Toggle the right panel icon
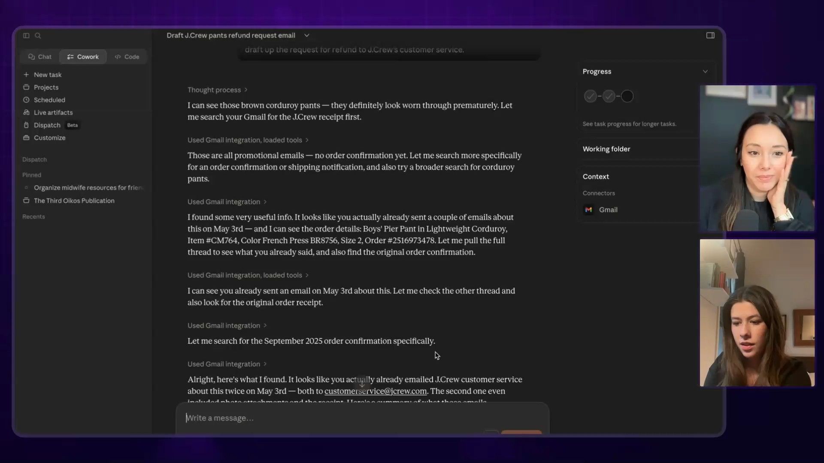This screenshot has height=463, width=824. pos(710,36)
